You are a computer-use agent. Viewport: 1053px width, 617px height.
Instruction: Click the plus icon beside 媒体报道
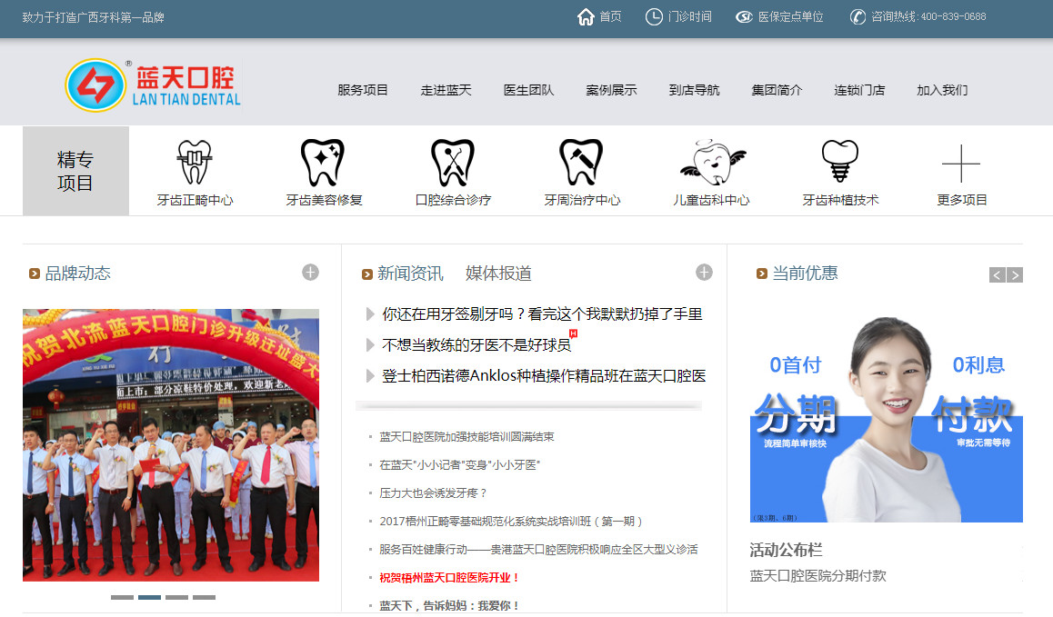[x=704, y=272]
